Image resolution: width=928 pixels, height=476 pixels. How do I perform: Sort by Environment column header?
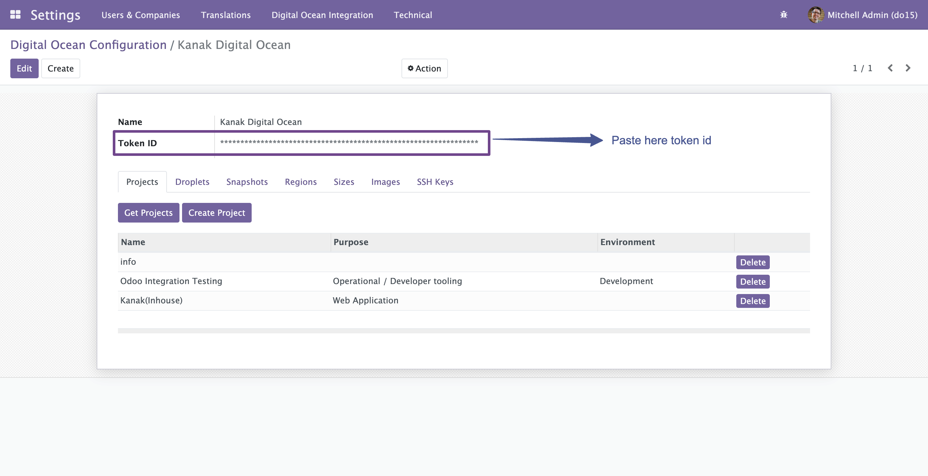tap(665, 242)
